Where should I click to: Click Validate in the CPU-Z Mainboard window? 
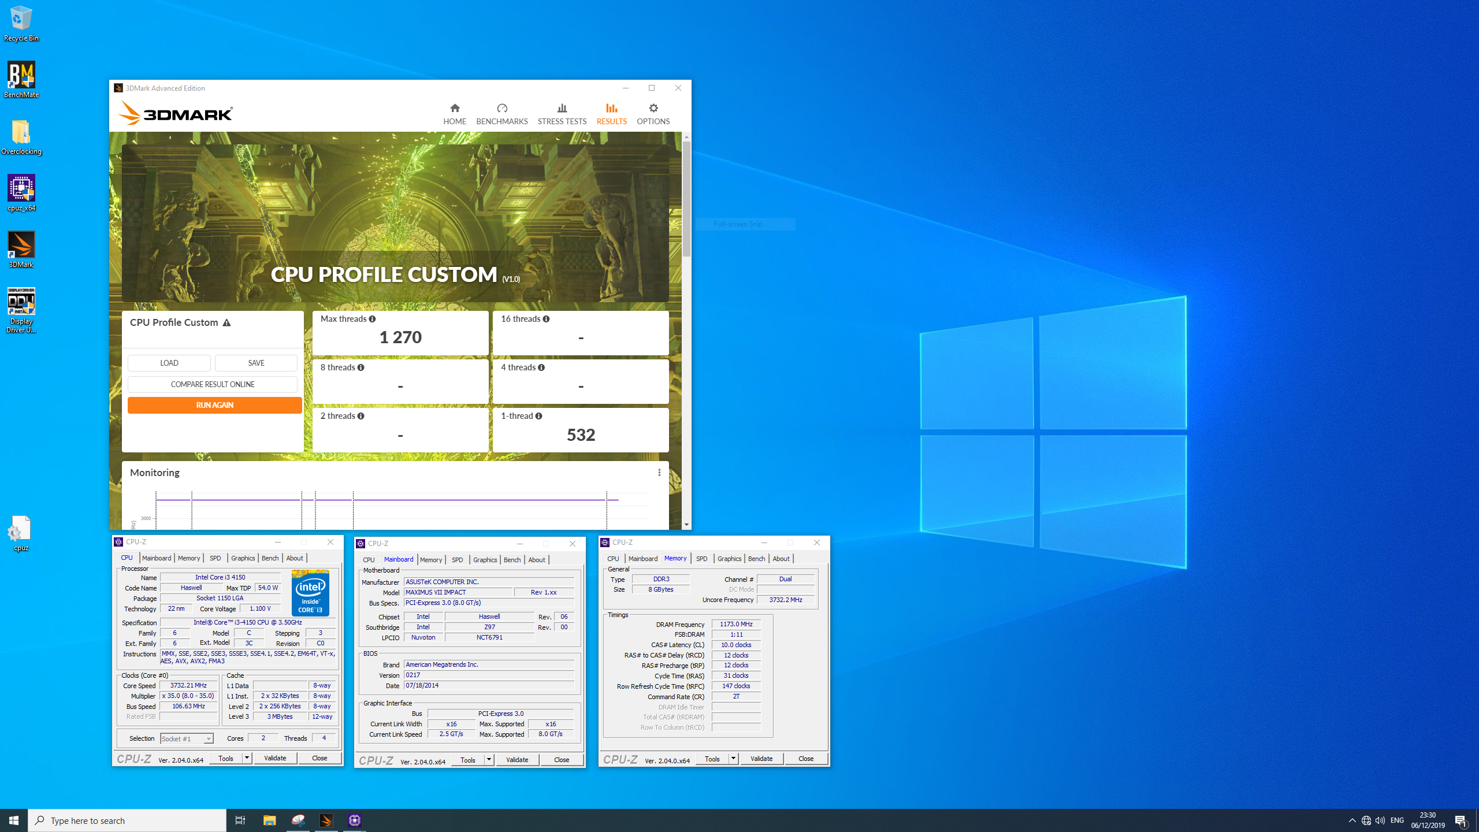click(x=517, y=760)
